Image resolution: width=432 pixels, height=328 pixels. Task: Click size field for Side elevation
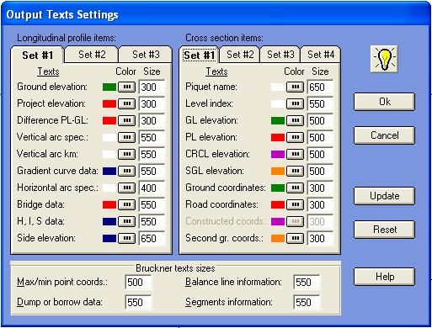pos(152,239)
